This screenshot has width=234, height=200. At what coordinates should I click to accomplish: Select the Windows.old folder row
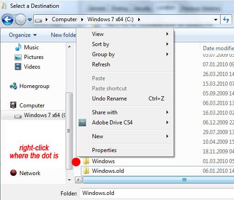pyautogui.click(x=158, y=171)
